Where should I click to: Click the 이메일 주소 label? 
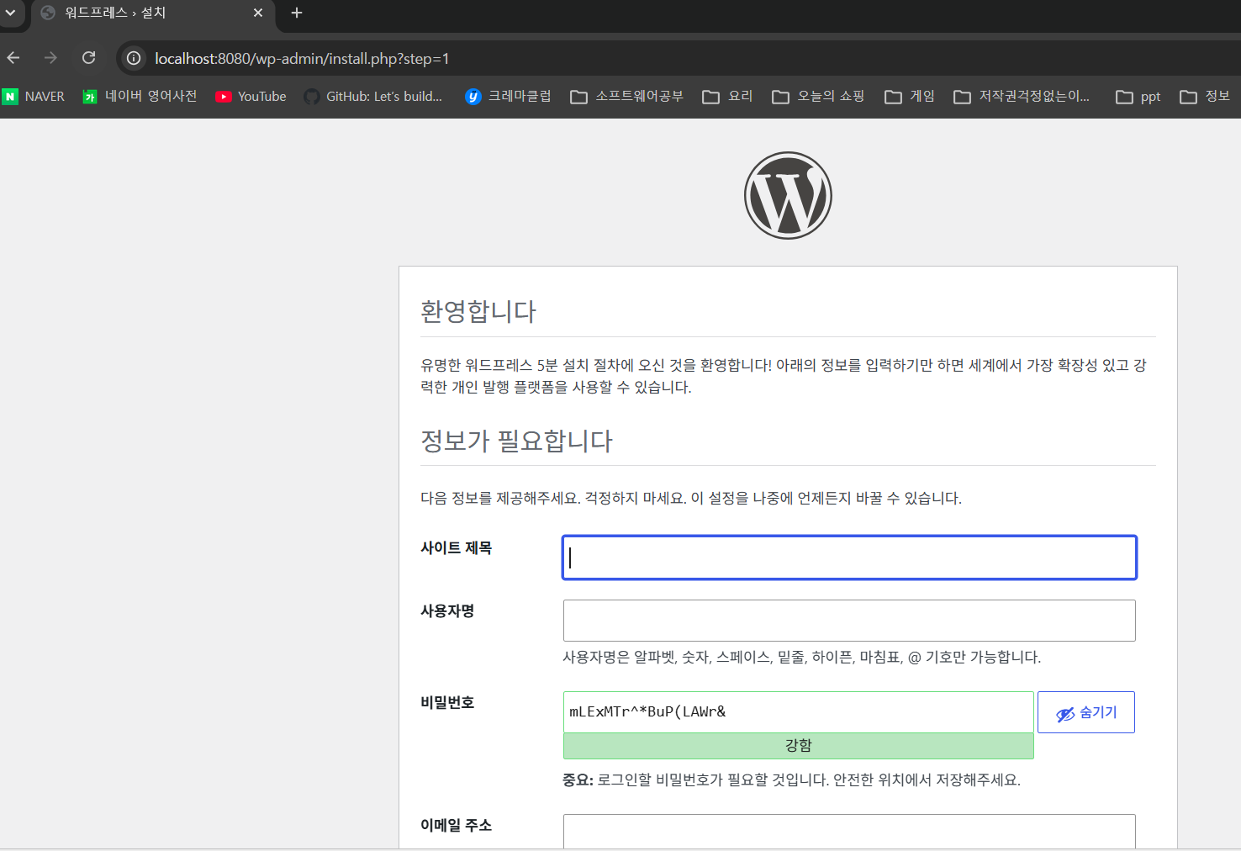[457, 826]
